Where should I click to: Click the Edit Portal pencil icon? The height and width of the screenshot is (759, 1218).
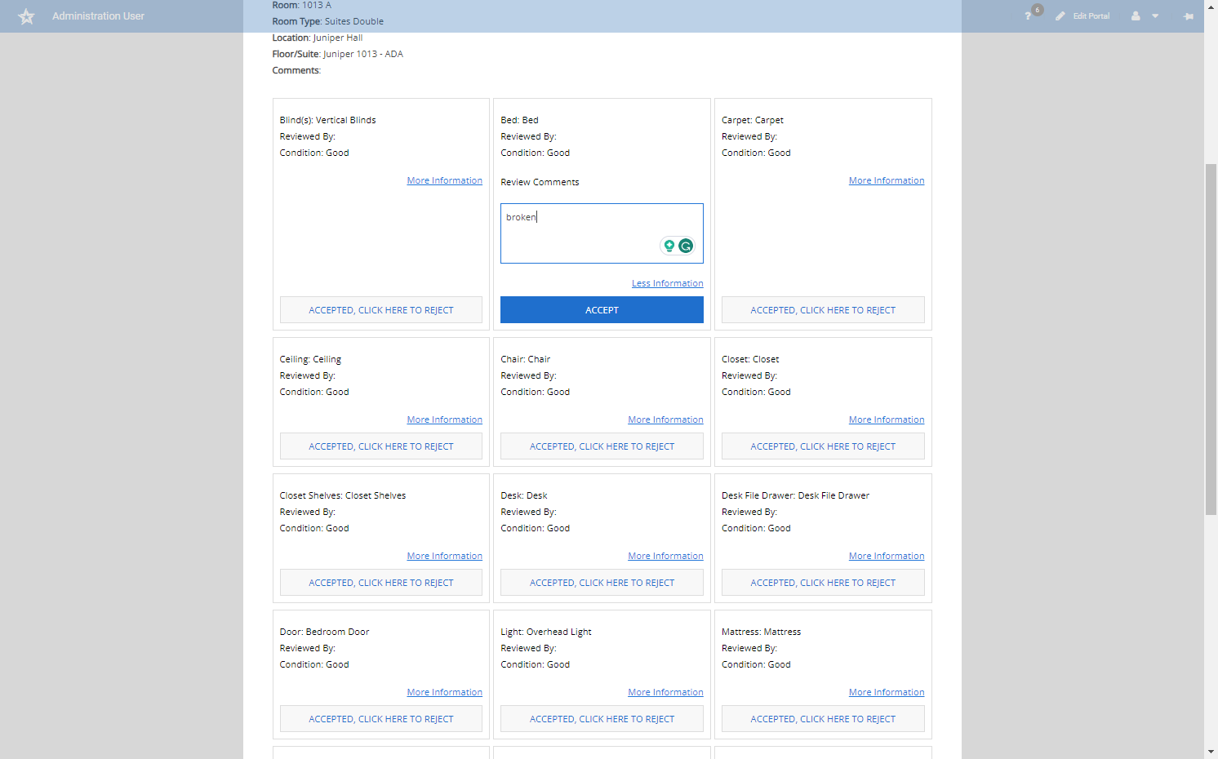point(1060,16)
